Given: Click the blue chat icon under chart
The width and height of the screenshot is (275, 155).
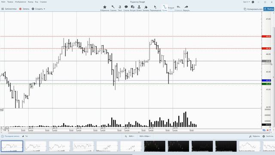Looking at the screenshot, I should pyautogui.click(x=264, y=130).
